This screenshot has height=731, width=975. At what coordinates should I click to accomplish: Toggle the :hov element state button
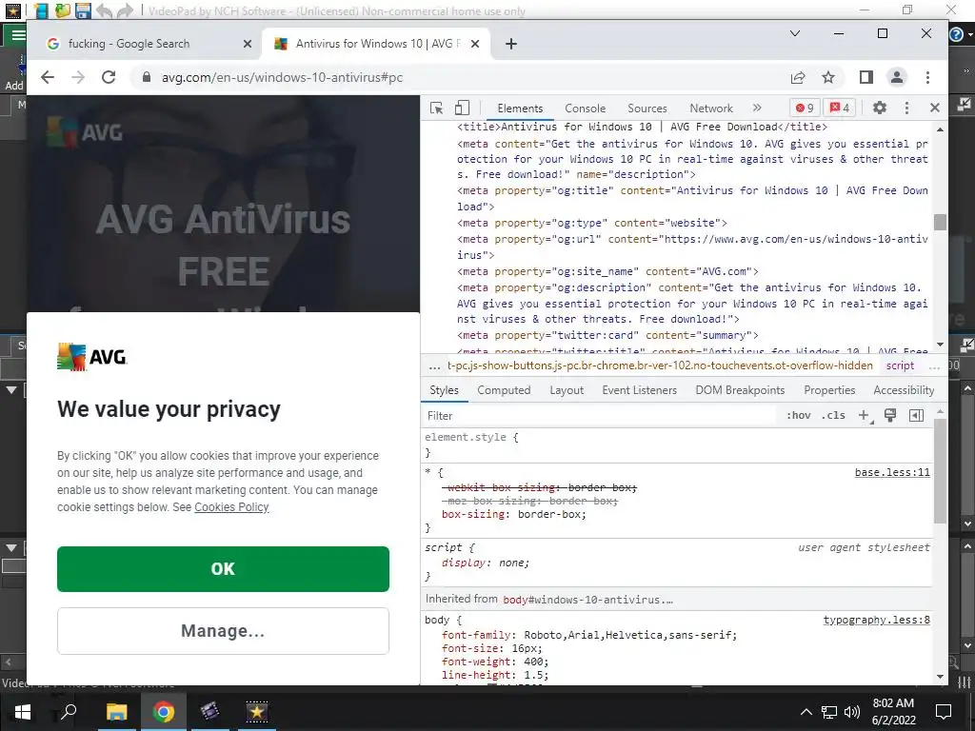click(x=799, y=415)
